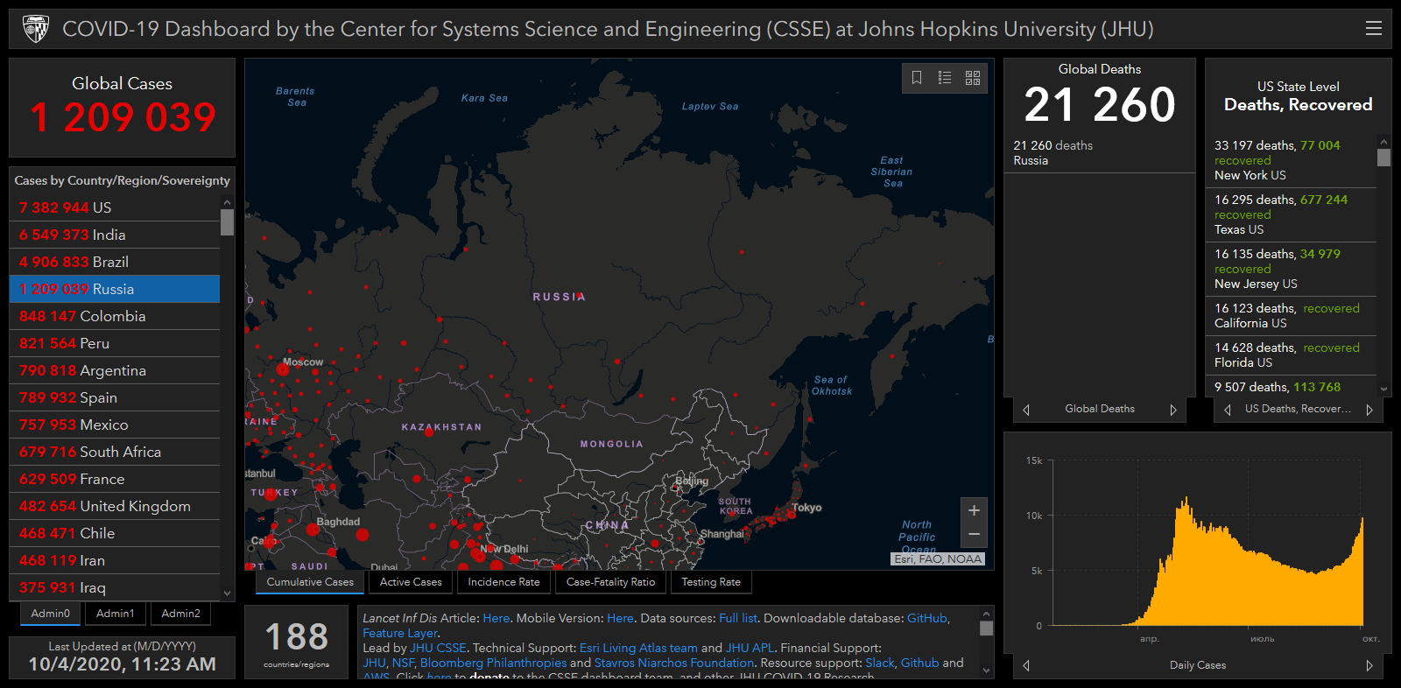Select Peru in country list
The width and height of the screenshot is (1401, 688).
pos(115,343)
